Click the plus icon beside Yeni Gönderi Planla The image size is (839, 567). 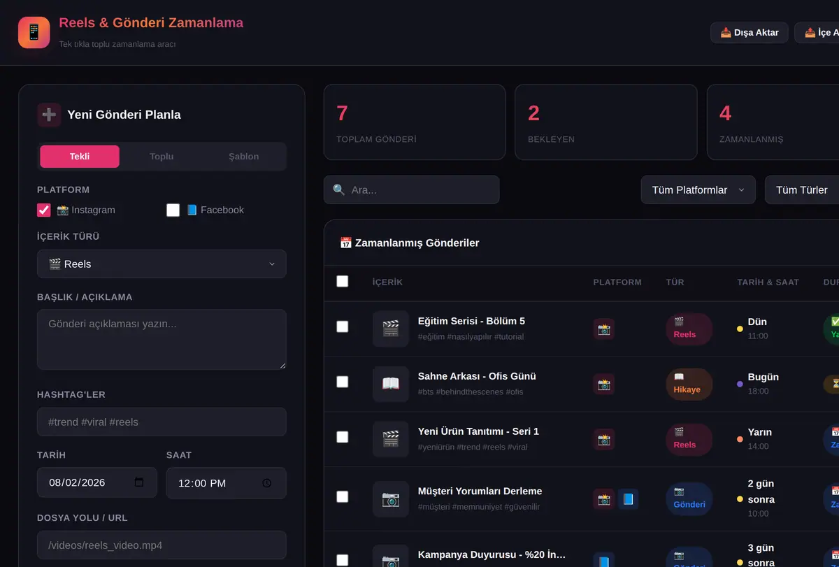[49, 115]
